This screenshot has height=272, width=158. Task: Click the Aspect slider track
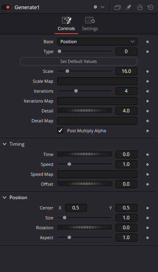point(85,238)
